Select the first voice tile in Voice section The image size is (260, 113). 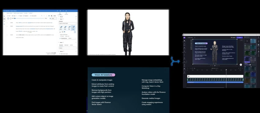[x=61, y=28]
